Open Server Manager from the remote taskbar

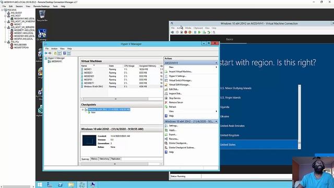(x=50, y=184)
